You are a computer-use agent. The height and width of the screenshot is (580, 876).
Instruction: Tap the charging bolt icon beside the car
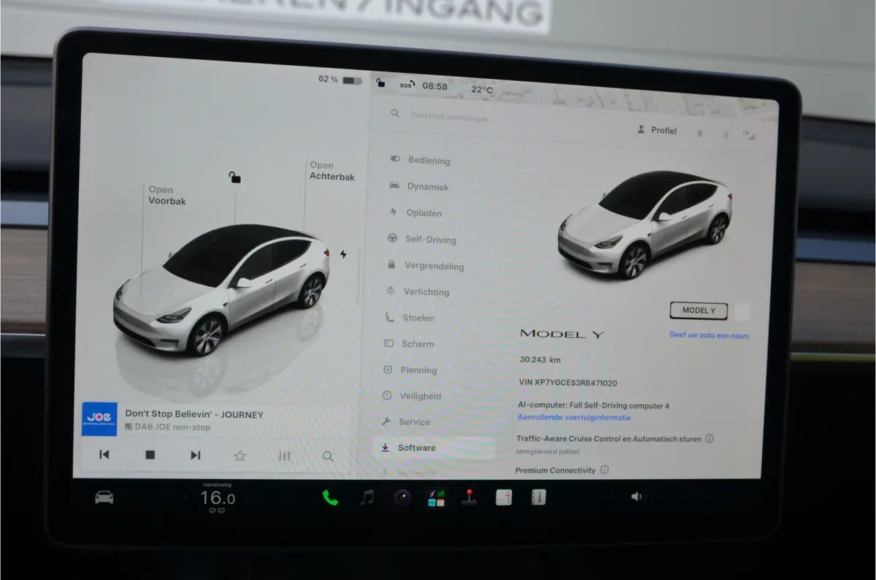pyautogui.click(x=343, y=254)
